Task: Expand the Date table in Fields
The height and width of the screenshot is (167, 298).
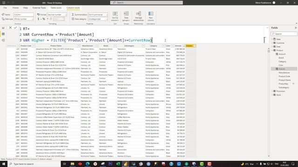Action: (x=272, y=46)
